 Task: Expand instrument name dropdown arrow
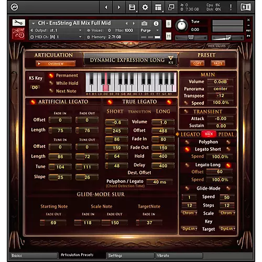point(33,23)
